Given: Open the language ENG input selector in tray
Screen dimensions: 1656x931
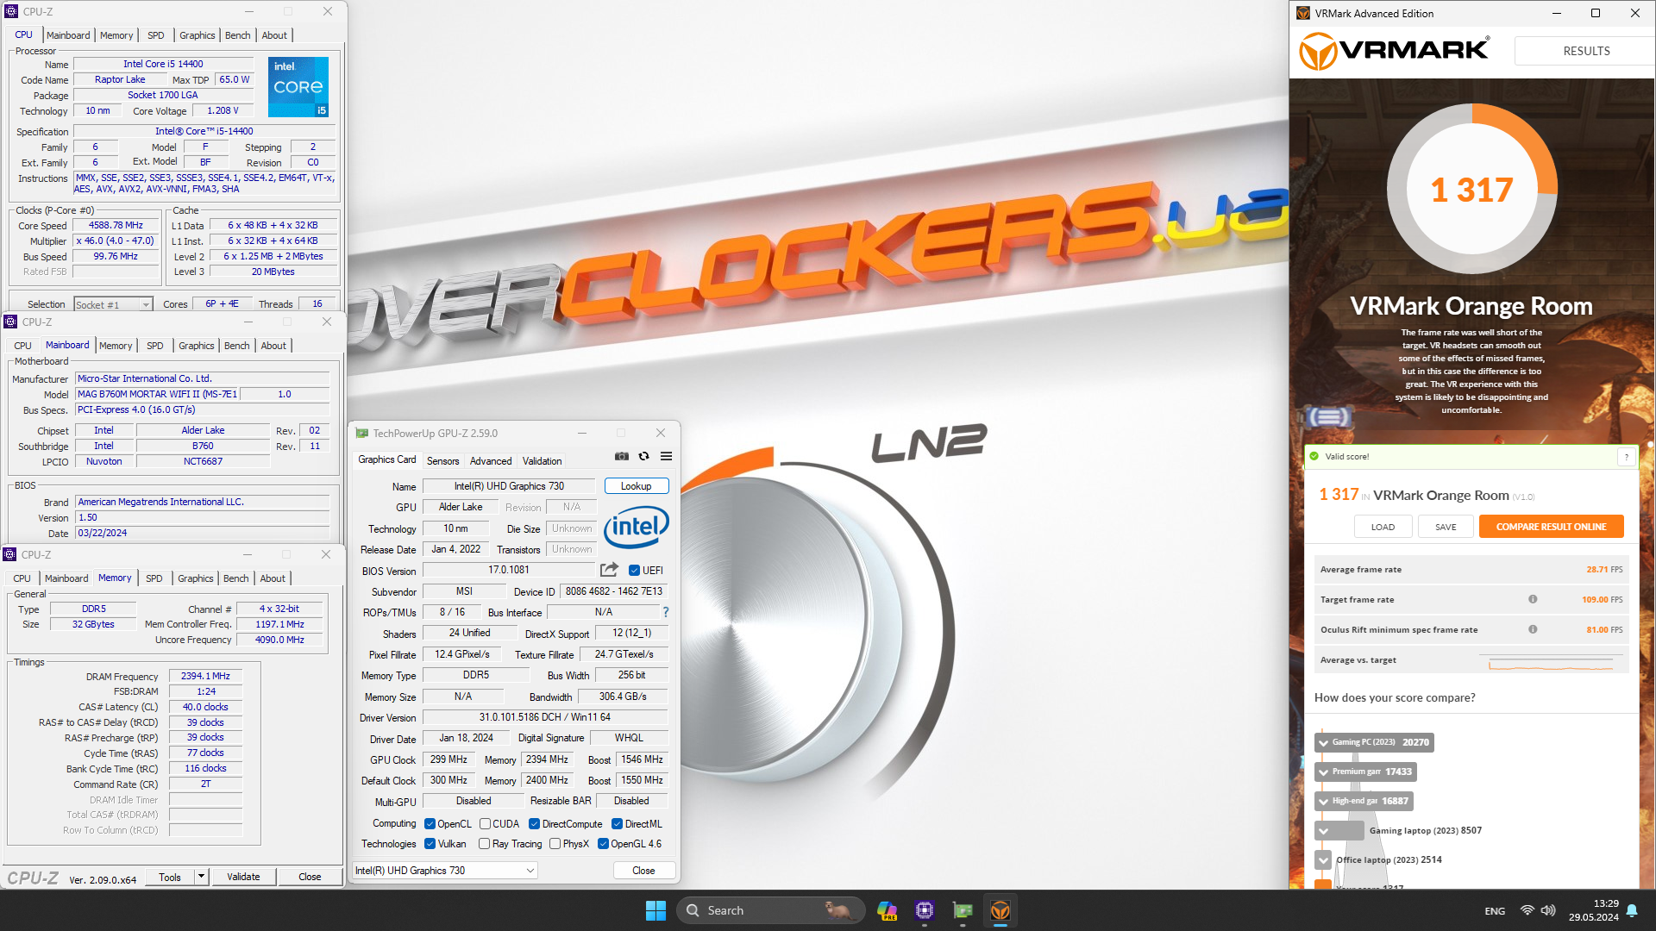Looking at the screenshot, I should (x=1495, y=910).
